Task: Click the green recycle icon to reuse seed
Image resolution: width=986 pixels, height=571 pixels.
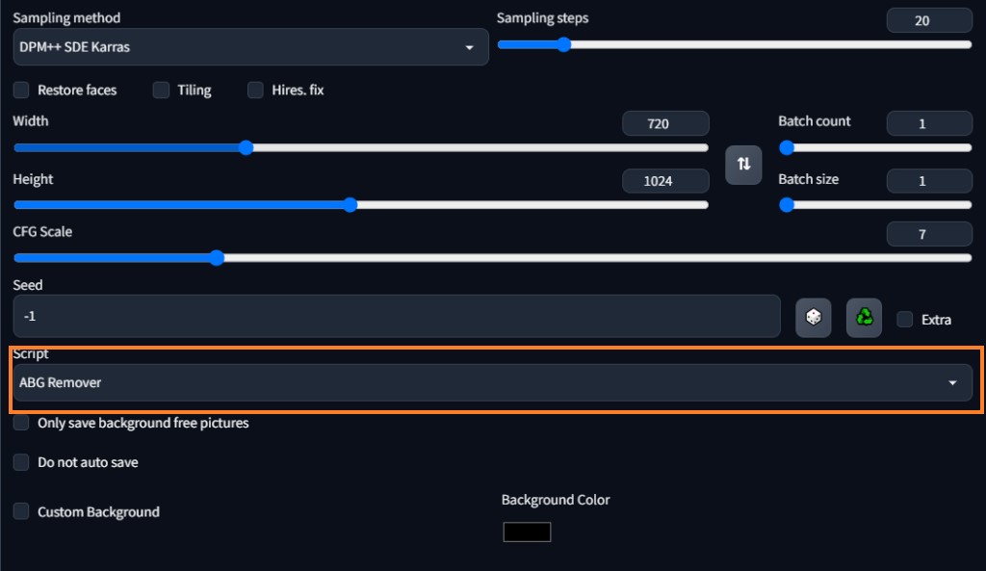Action: click(x=864, y=318)
